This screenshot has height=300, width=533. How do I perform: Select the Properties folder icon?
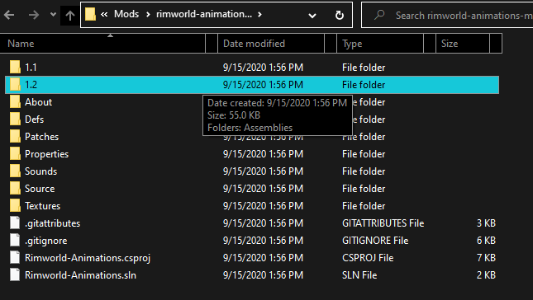coord(15,153)
